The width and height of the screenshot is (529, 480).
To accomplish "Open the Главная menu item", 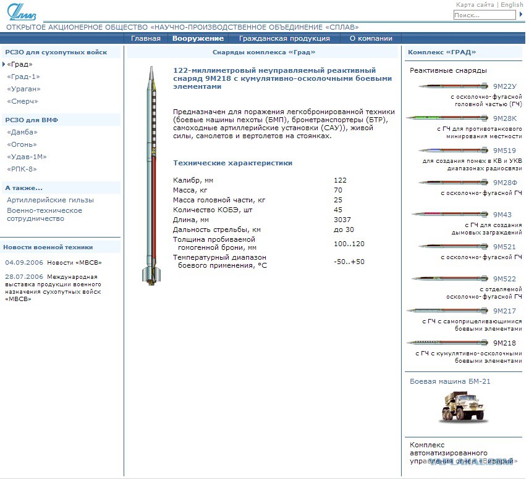I will 146,38.
